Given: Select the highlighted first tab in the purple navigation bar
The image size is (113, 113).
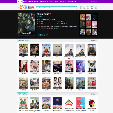Looking at the screenshot, I should click(20, 2).
